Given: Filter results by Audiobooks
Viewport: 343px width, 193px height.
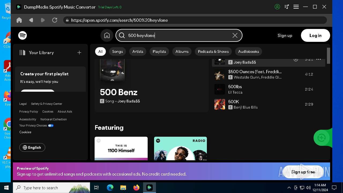Looking at the screenshot, I should [249, 51].
